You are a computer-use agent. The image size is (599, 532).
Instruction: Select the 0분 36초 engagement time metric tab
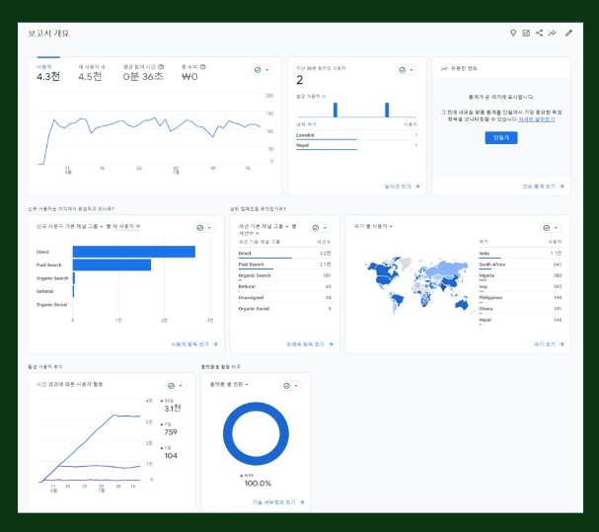tap(143, 73)
